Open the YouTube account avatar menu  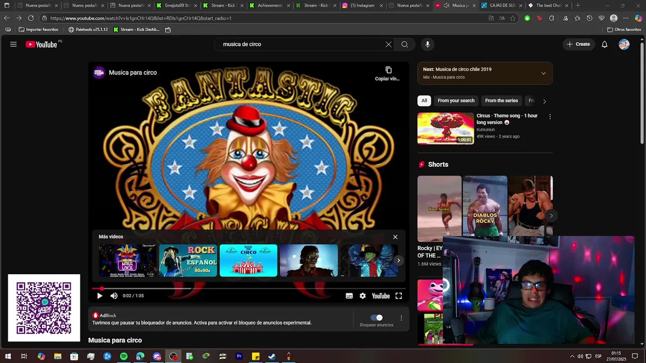pos(624,44)
